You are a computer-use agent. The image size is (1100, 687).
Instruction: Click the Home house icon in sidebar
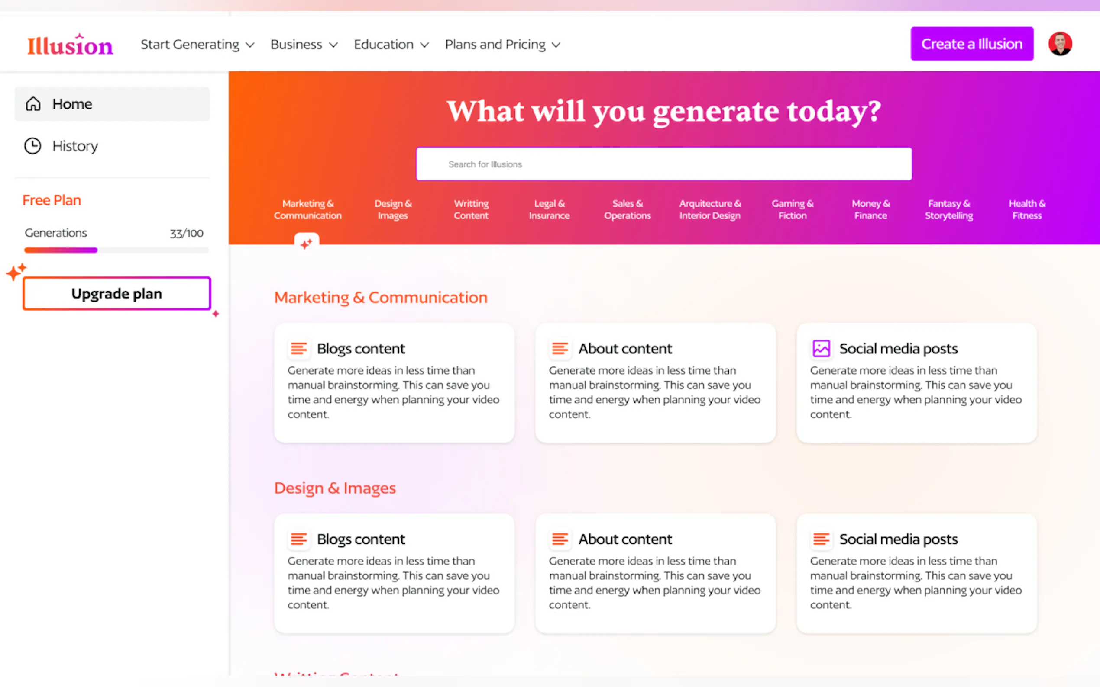tap(33, 104)
